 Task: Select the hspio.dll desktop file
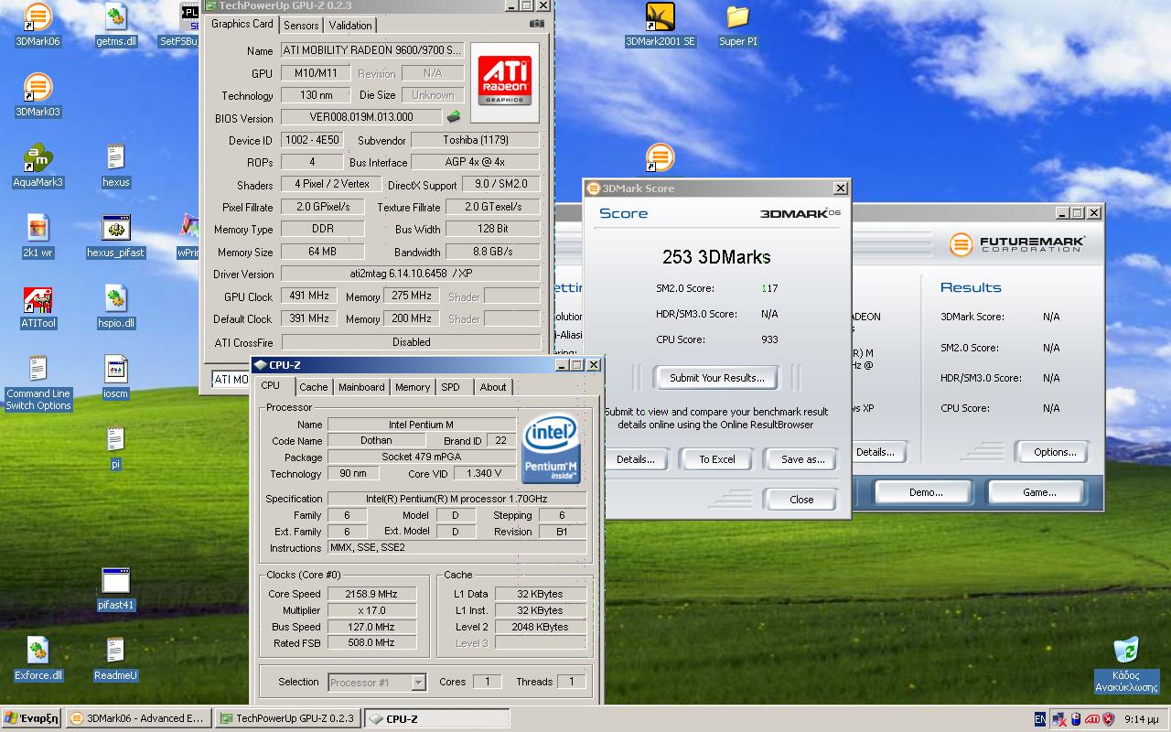(x=115, y=307)
